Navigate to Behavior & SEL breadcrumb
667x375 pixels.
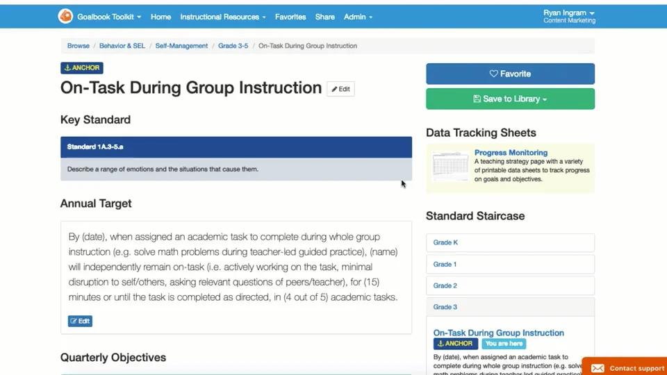(x=122, y=46)
